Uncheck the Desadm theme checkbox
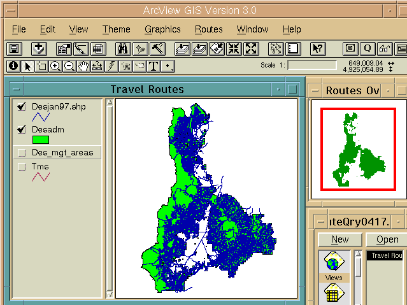The image size is (407, 305). (22, 129)
